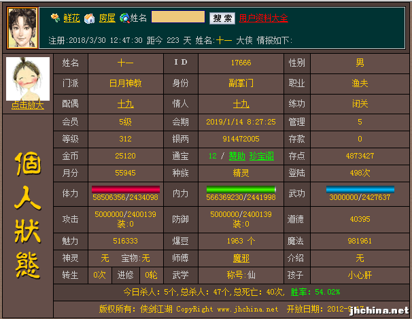
Task: Click the 搜索 button
Action: coord(222,18)
